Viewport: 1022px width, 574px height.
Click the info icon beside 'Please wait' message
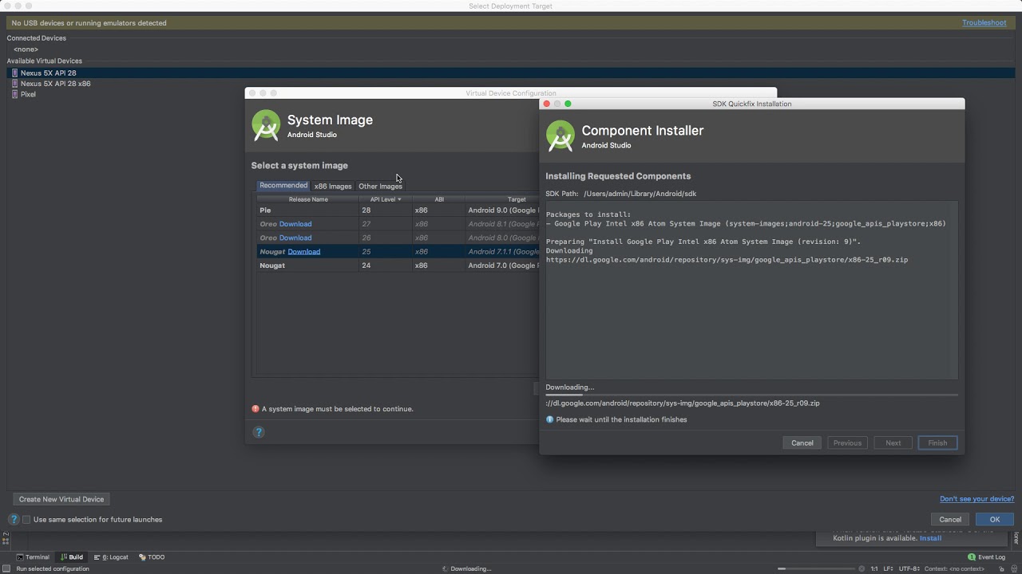(549, 419)
